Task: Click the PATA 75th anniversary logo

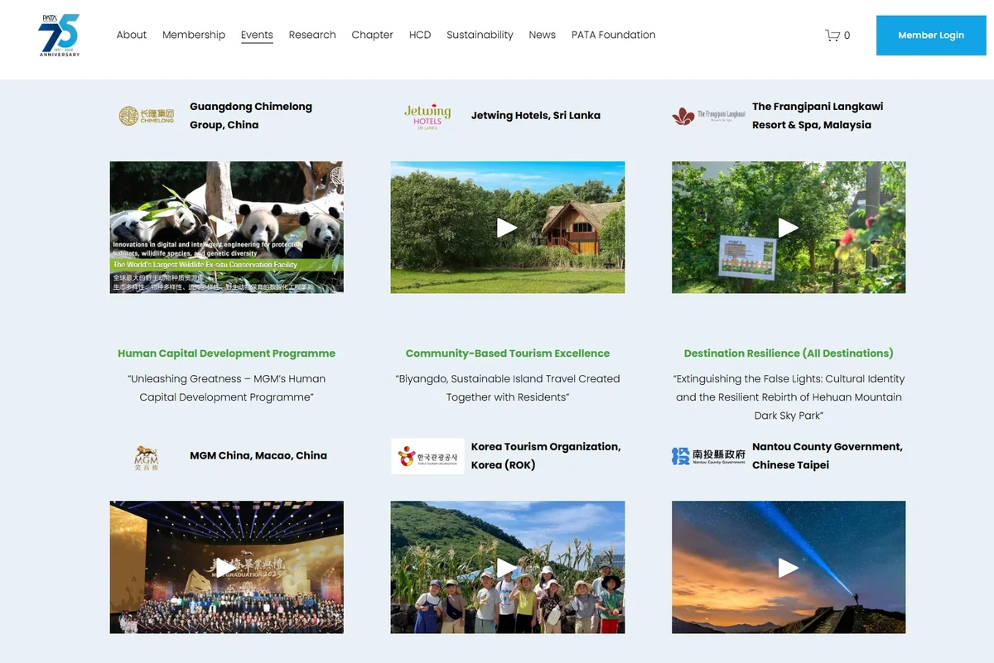Action: tap(59, 35)
